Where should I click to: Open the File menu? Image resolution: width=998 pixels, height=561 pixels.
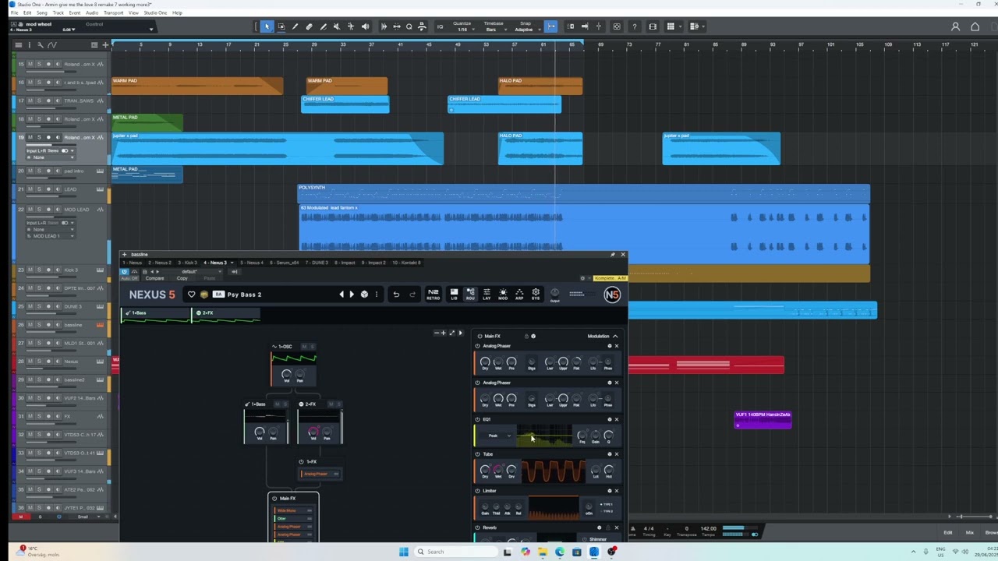click(x=14, y=13)
